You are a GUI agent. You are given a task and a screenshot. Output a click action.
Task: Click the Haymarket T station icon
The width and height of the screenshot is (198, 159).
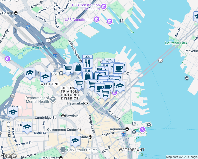coord(86,103)
